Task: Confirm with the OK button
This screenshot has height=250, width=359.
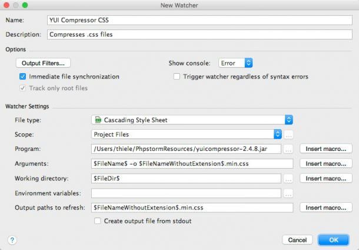Action: coord(334,240)
